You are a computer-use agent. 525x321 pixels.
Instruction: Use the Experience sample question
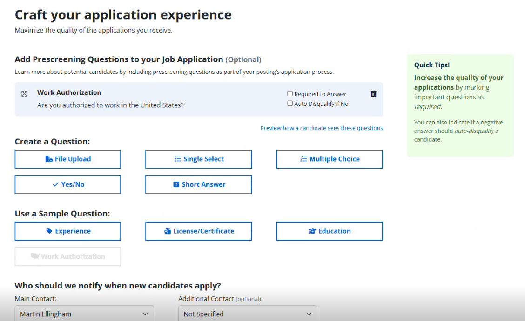tap(67, 231)
